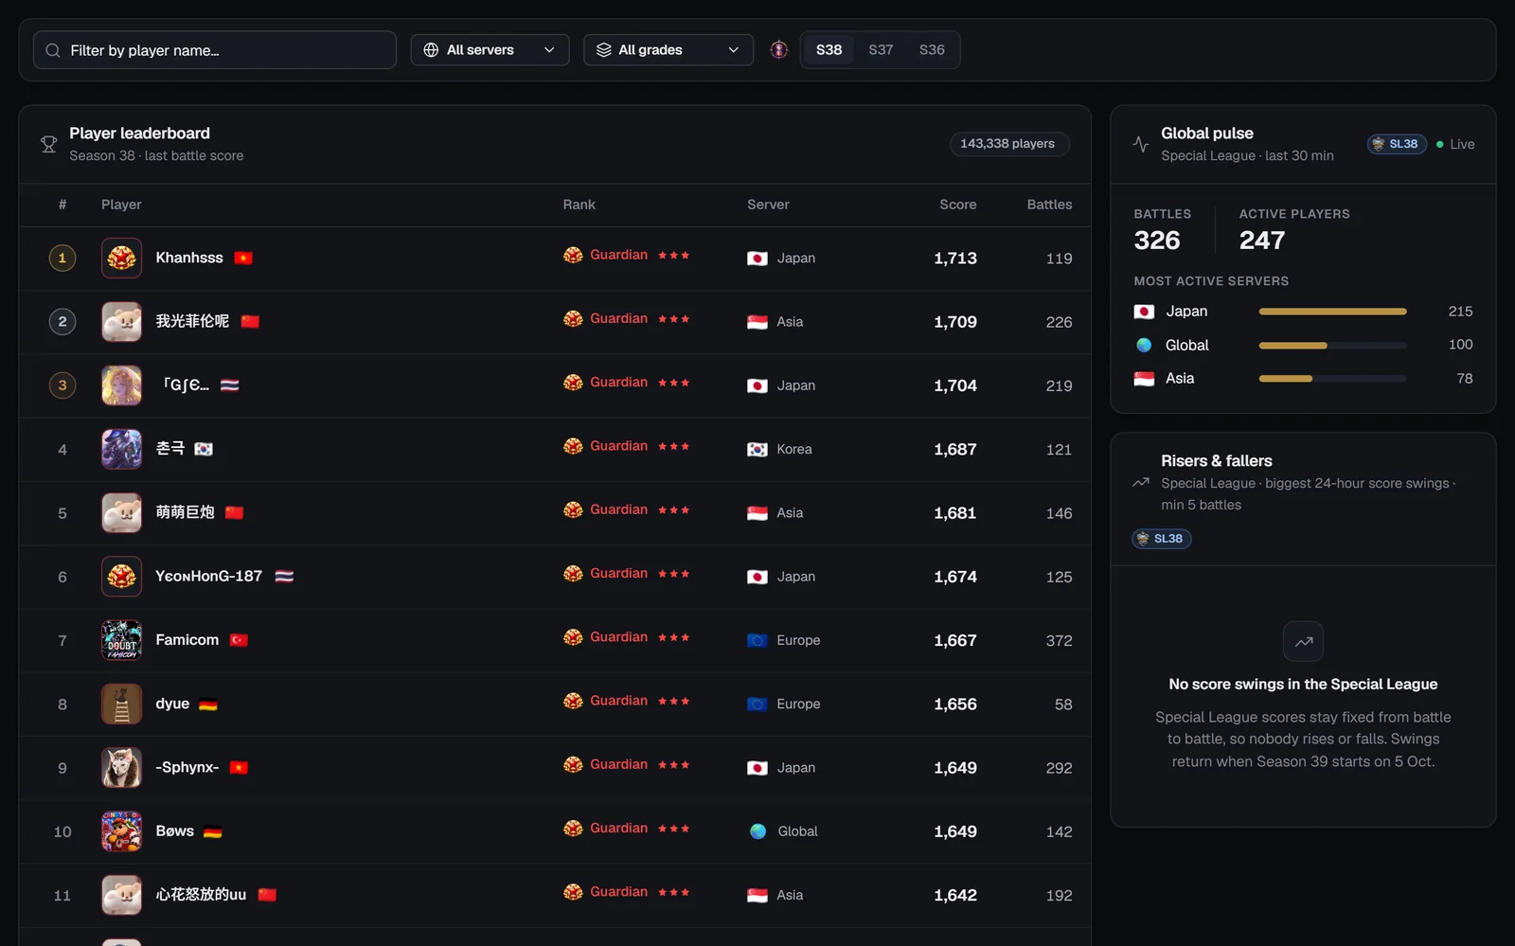Click the Europe flag in Famicom's row

757,640
